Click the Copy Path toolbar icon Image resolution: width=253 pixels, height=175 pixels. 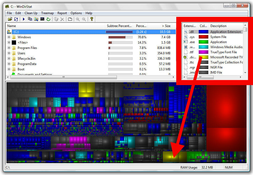(x=30, y=19)
